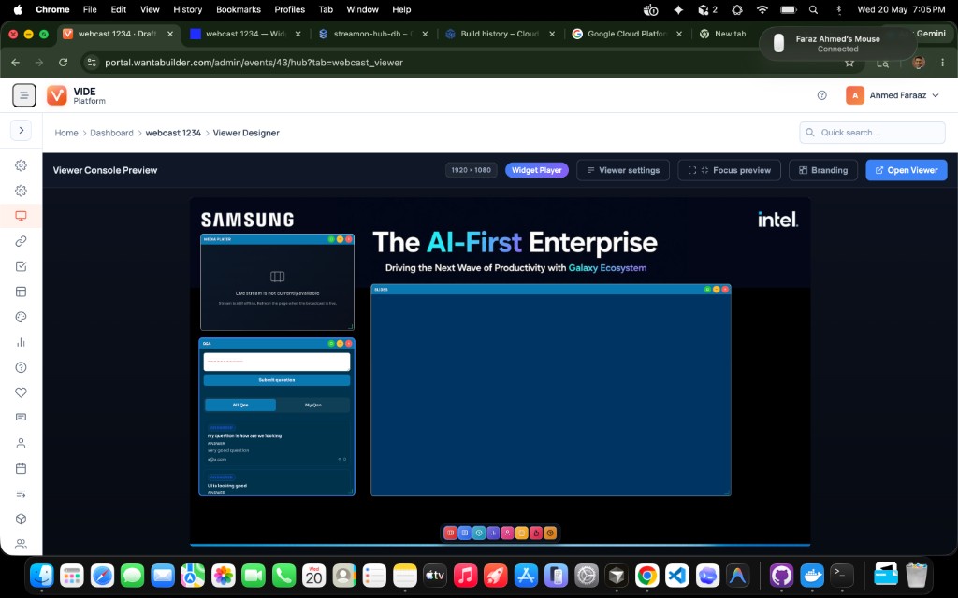Click the Media Player widget title bar
958x598 pixels.
tap(277, 239)
